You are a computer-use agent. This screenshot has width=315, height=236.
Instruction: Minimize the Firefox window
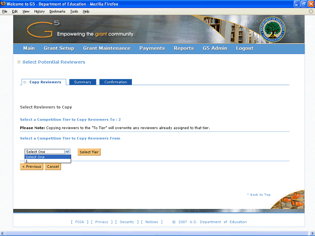297,4
